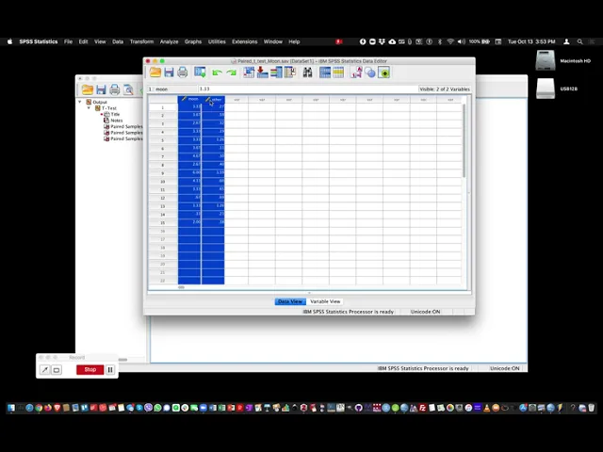The image size is (603, 452).
Task: Click the cell editor field showing 1.33
Action: coord(307,89)
